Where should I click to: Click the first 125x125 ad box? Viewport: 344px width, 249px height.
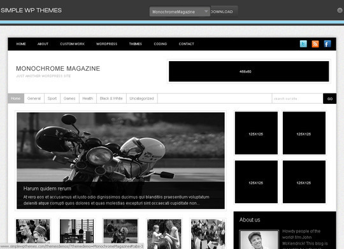(x=256, y=133)
